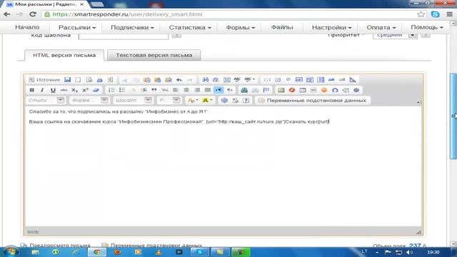Click the Insert Image icon

pos(281,90)
